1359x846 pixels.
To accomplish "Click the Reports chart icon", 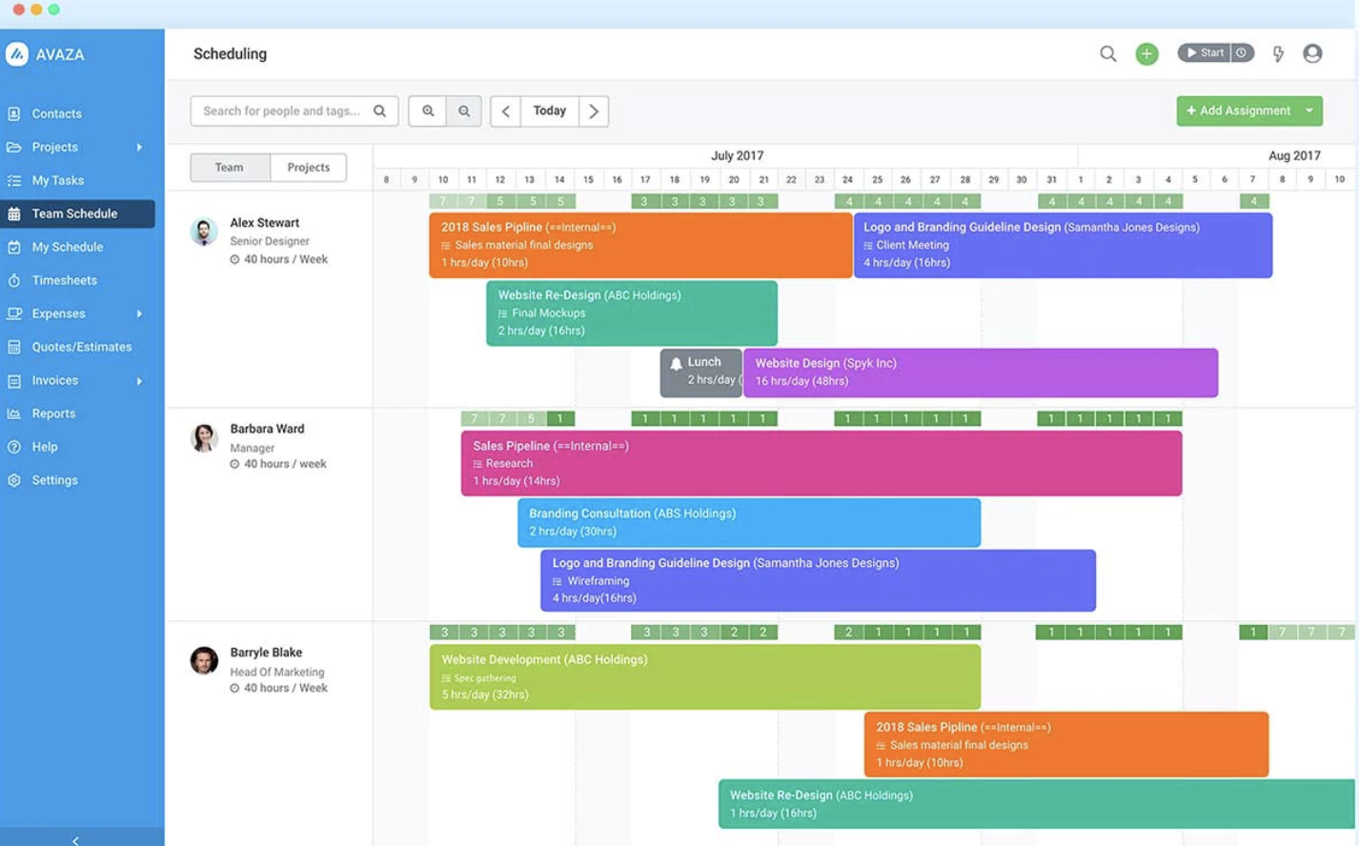I will 14,413.
